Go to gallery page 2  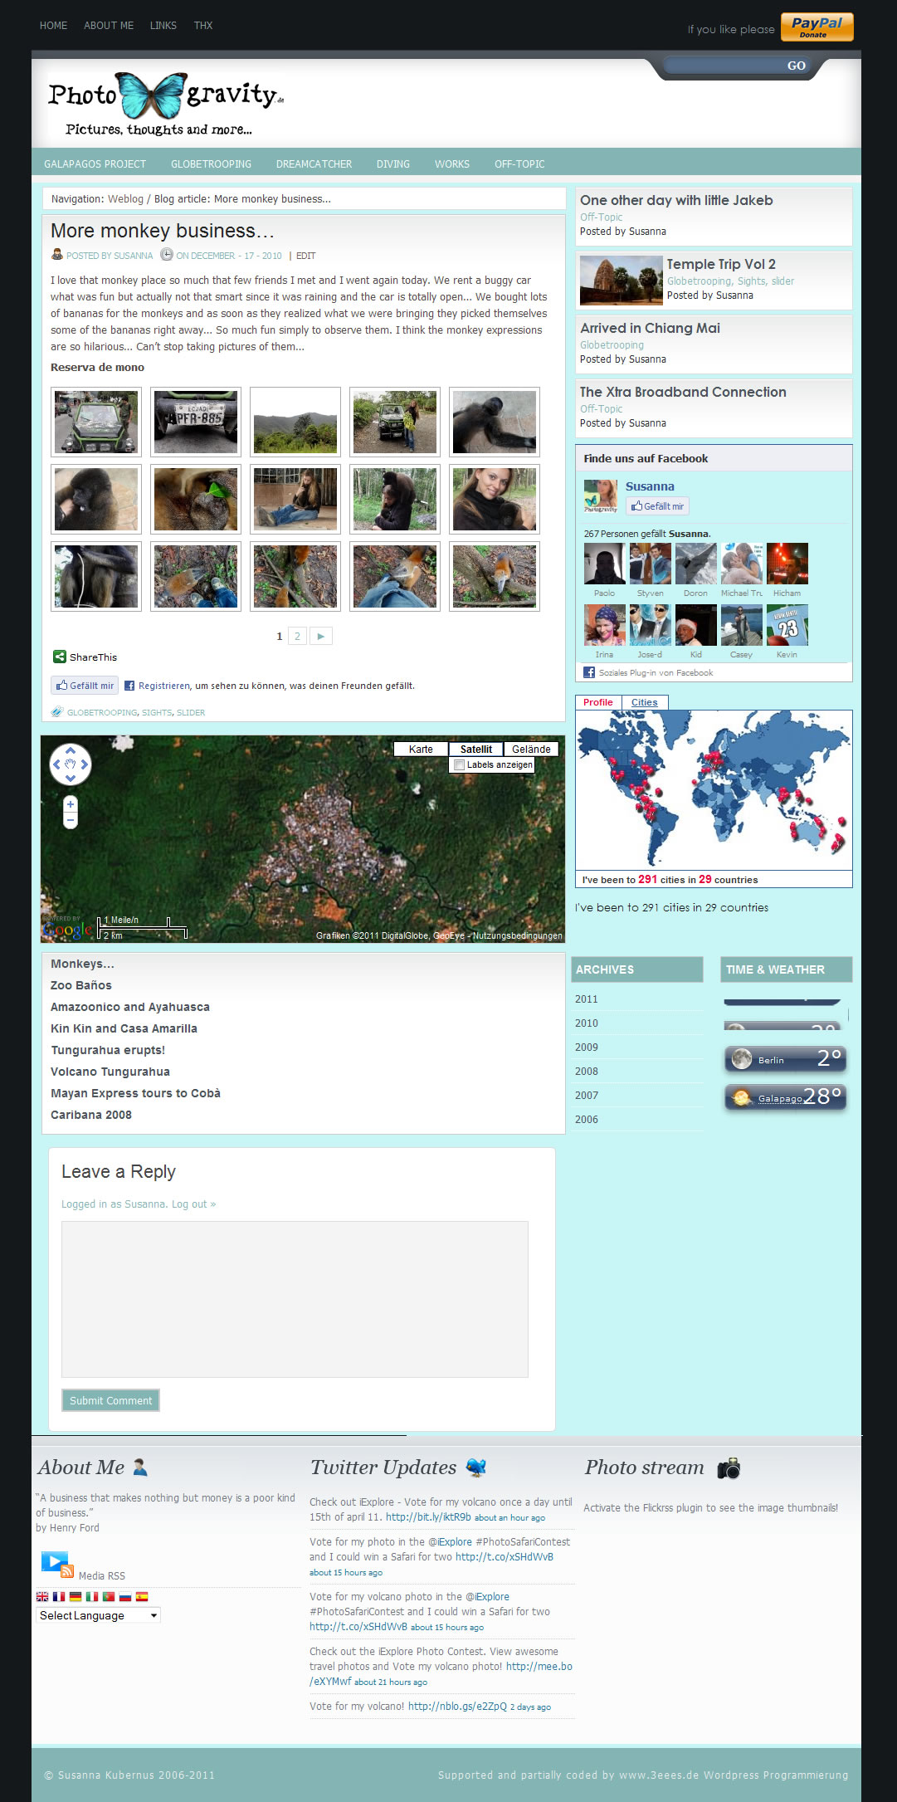coord(297,636)
